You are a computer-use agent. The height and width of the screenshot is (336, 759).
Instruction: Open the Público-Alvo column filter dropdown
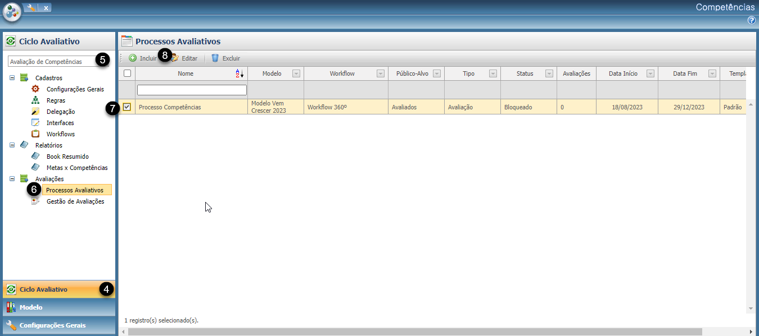coord(437,73)
